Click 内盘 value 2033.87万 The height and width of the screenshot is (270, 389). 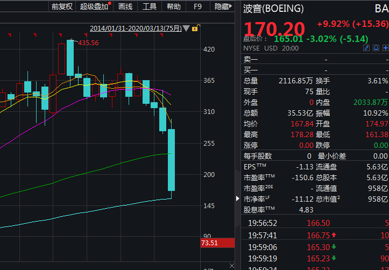[x=371, y=102]
